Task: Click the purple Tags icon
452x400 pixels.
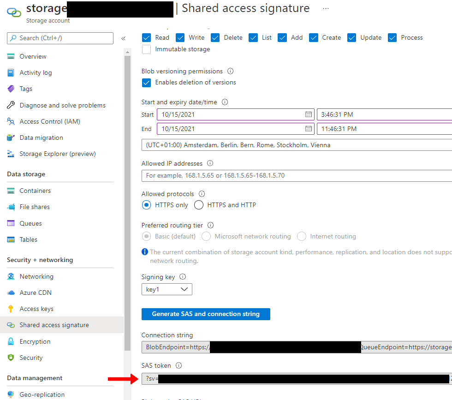Action: (11, 89)
